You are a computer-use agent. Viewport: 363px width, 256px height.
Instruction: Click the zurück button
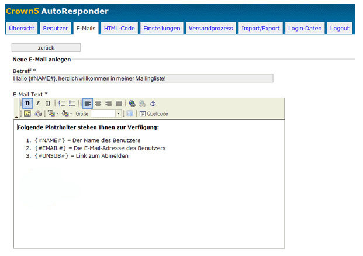(46, 48)
